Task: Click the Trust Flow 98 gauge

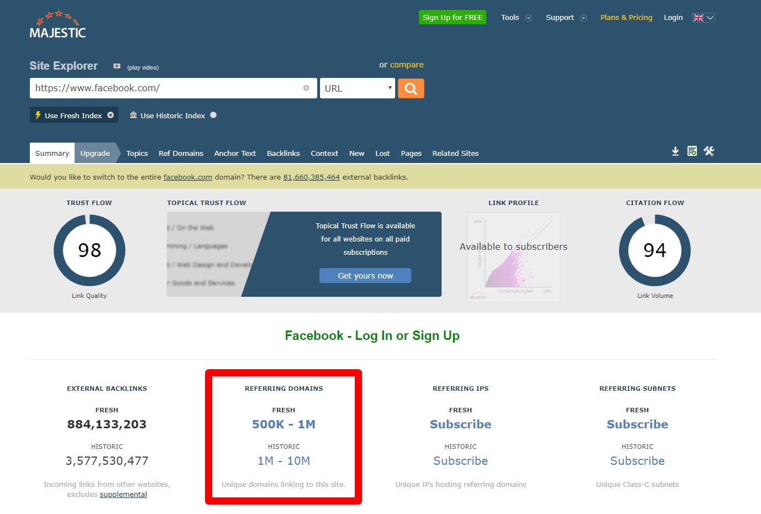Action: point(90,250)
